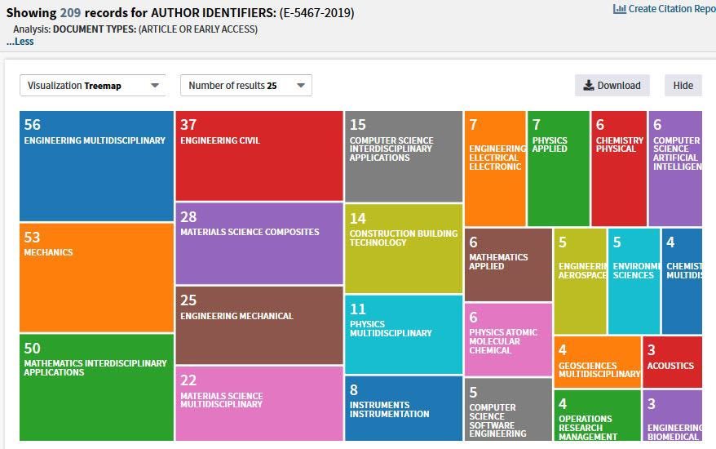Click the Create Citation Report chart icon
Image resolution: width=716 pixels, height=449 pixels.
tap(619, 9)
